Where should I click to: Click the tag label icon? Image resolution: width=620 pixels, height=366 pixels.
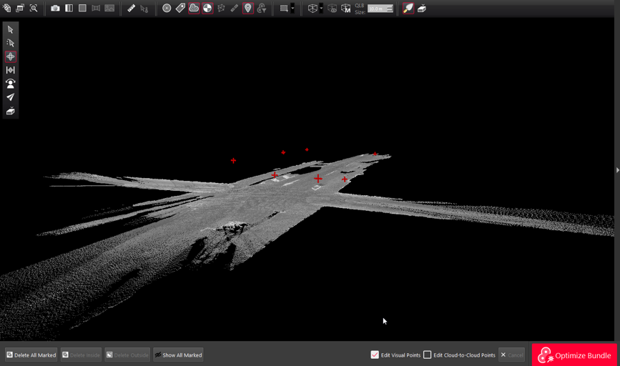click(x=180, y=9)
